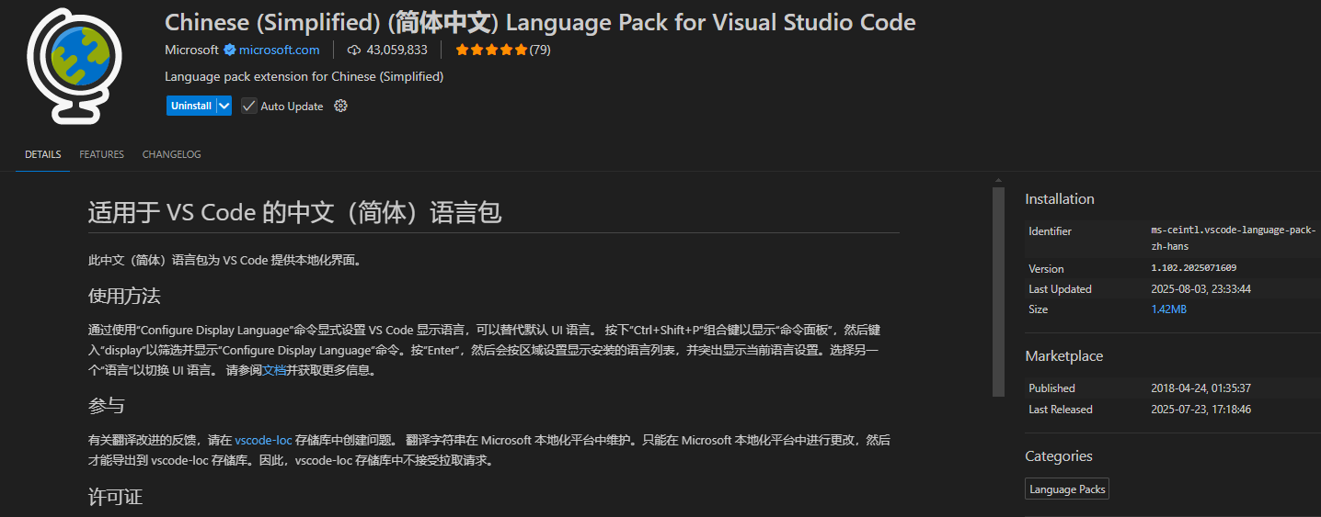Click the Microsoft publisher name
The height and width of the screenshot is (517, 1321).
pyautogui.click(x=191, y=50)
